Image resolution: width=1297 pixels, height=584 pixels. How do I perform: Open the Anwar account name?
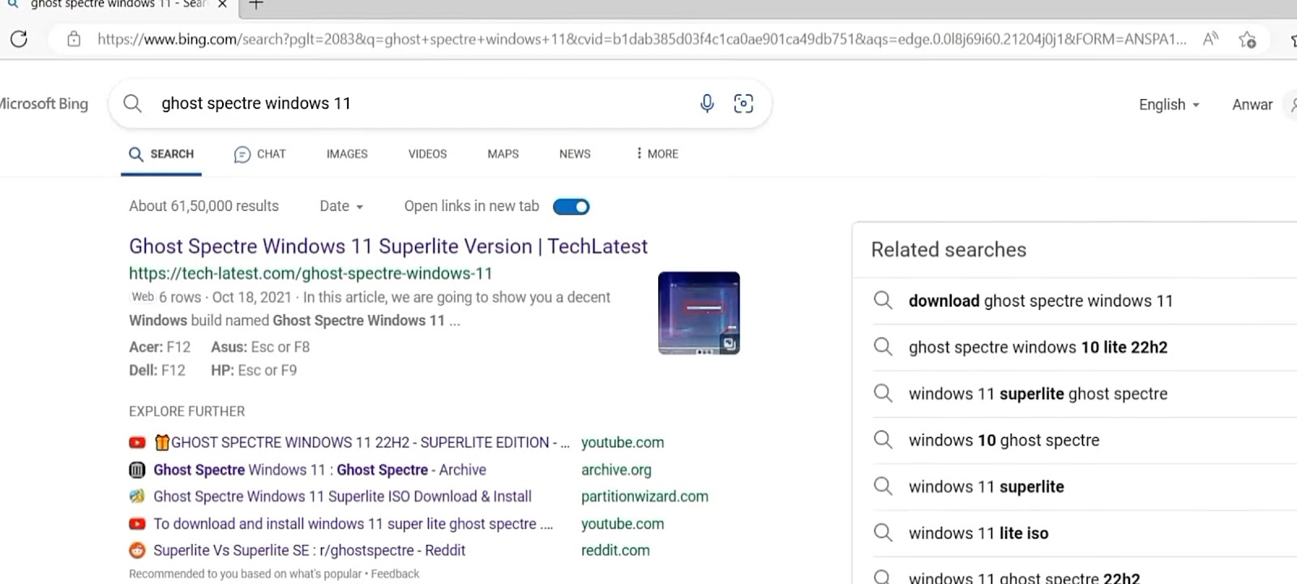[1252, 105]
